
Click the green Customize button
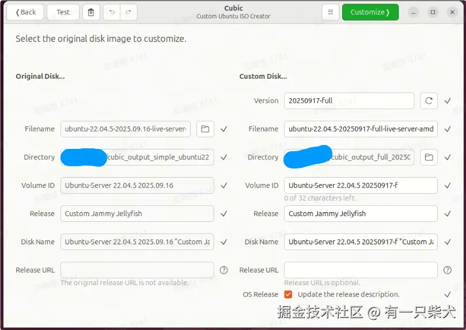[x=370, y=12]
